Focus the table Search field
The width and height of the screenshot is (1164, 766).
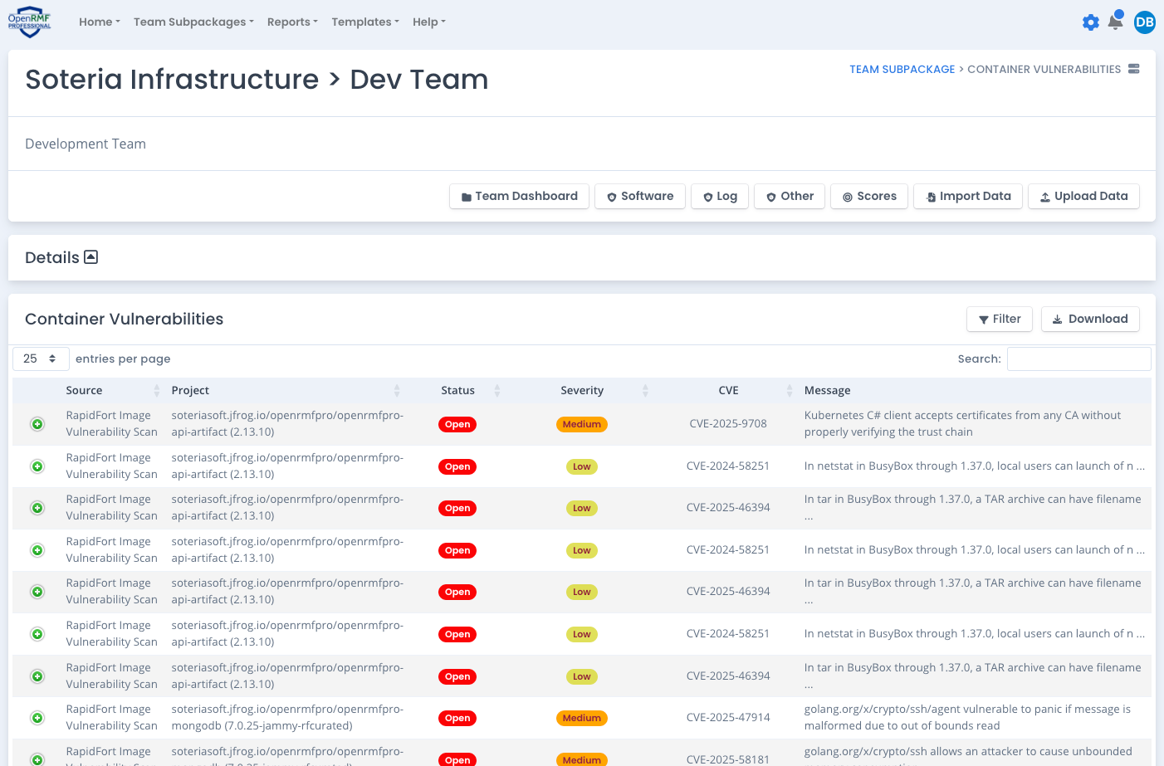[x=1078, y=359]
